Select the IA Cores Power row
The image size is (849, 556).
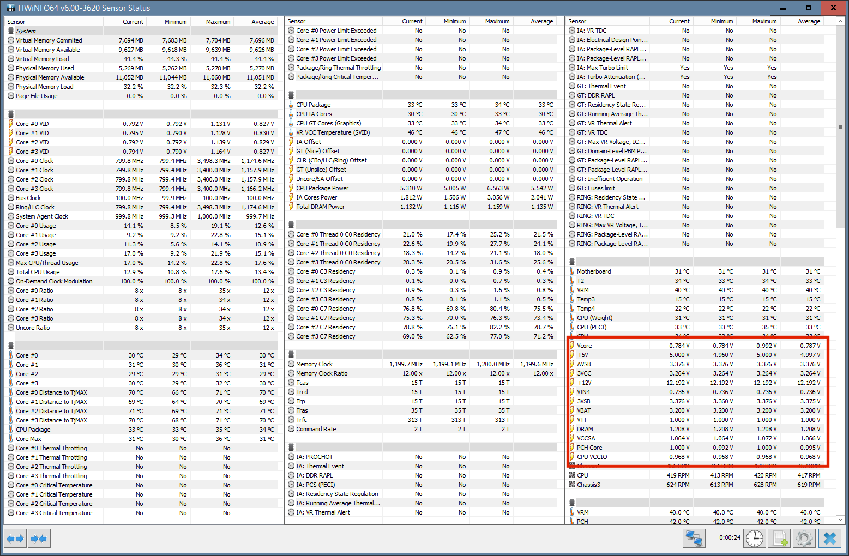(x=421, y=197)
